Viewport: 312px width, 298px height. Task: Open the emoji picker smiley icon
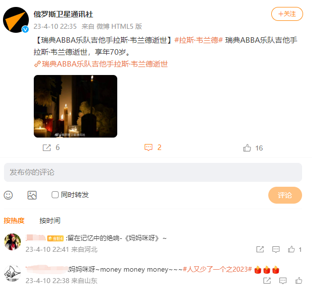8,195
